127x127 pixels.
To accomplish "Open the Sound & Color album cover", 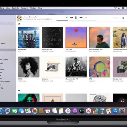I will [x=52, y=37].
